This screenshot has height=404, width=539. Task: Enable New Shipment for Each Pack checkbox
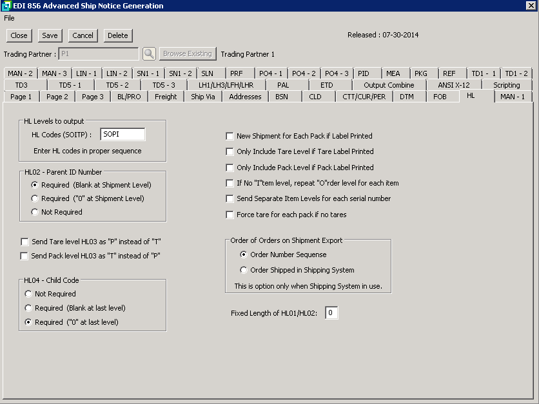click(230, 136)
